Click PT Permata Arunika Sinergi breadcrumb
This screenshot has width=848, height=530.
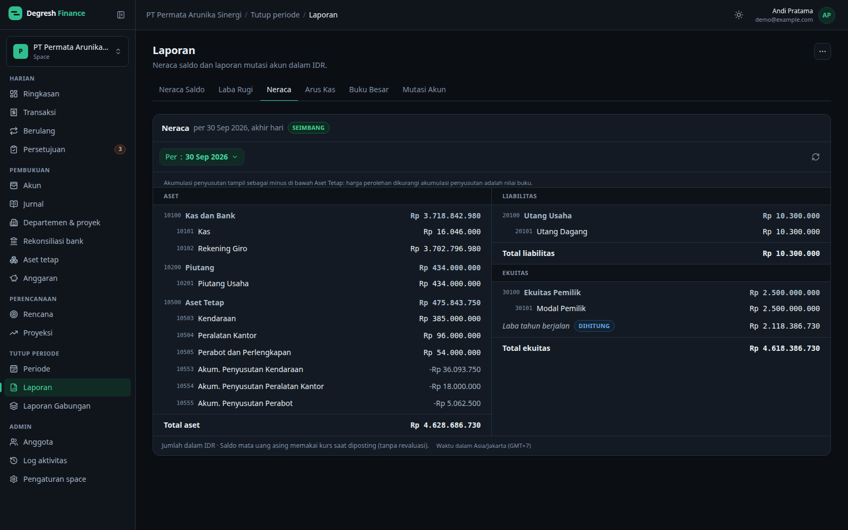click(194, 15)
